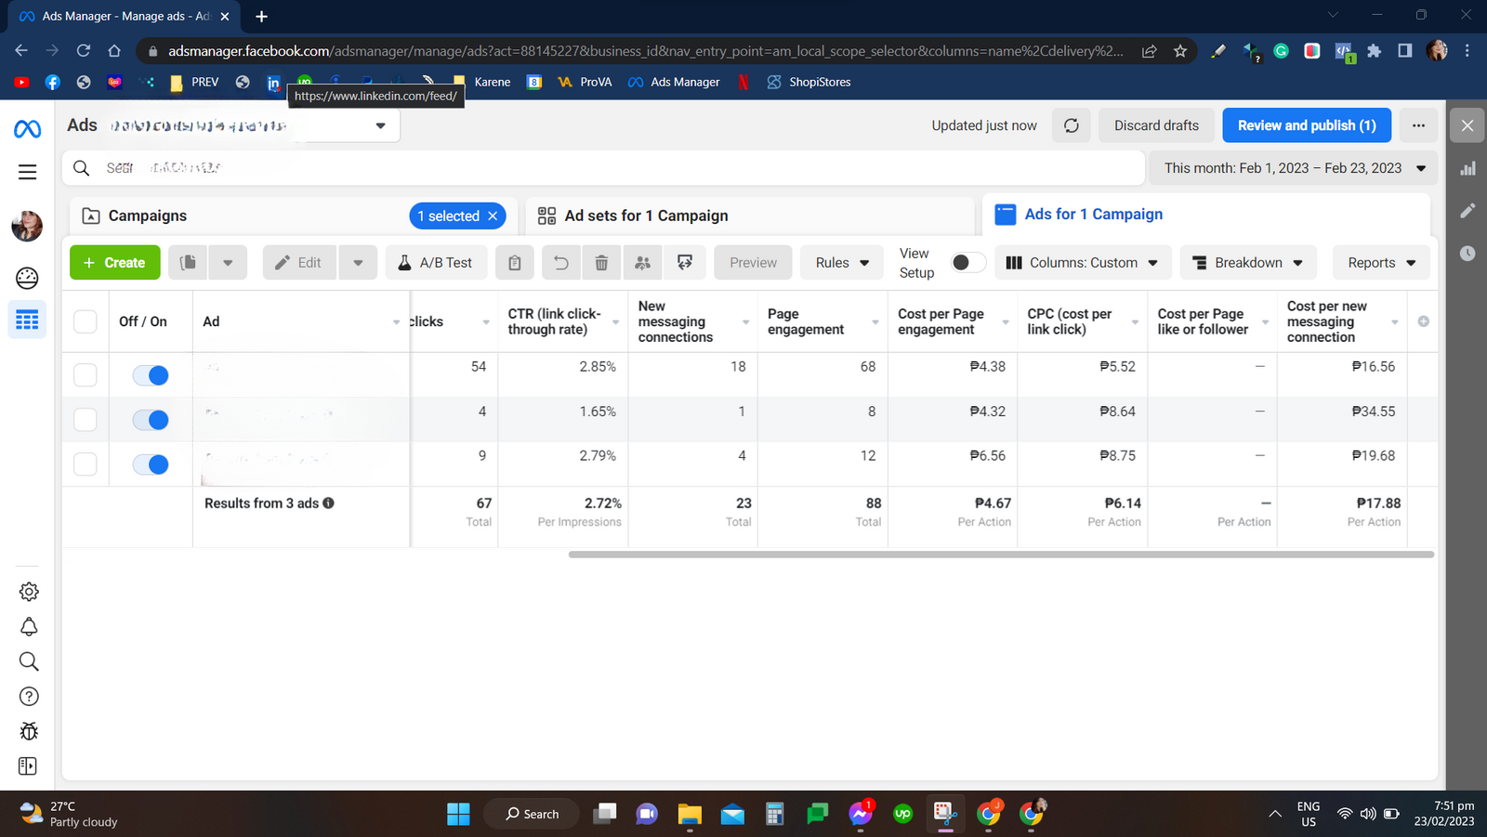This screenshot has width=1487, height=837.
Task: Refresh the ads data
Action: point(1072,125)
